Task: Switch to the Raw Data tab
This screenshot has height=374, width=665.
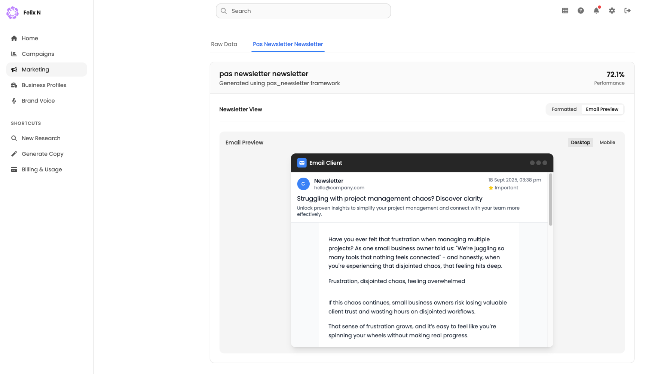Action: 224,44
